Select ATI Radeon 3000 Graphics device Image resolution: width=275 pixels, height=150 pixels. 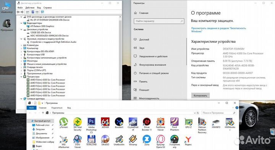click(42, 26)
